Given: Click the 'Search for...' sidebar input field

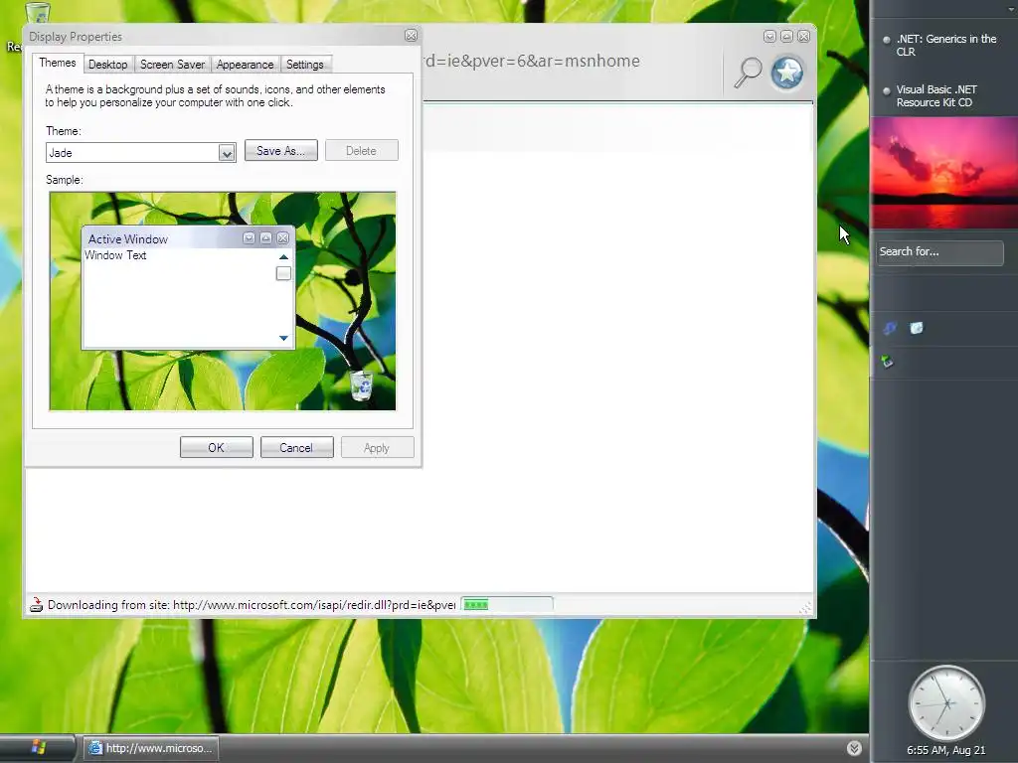Looking at the screenshot, I should tap(939, 252).
